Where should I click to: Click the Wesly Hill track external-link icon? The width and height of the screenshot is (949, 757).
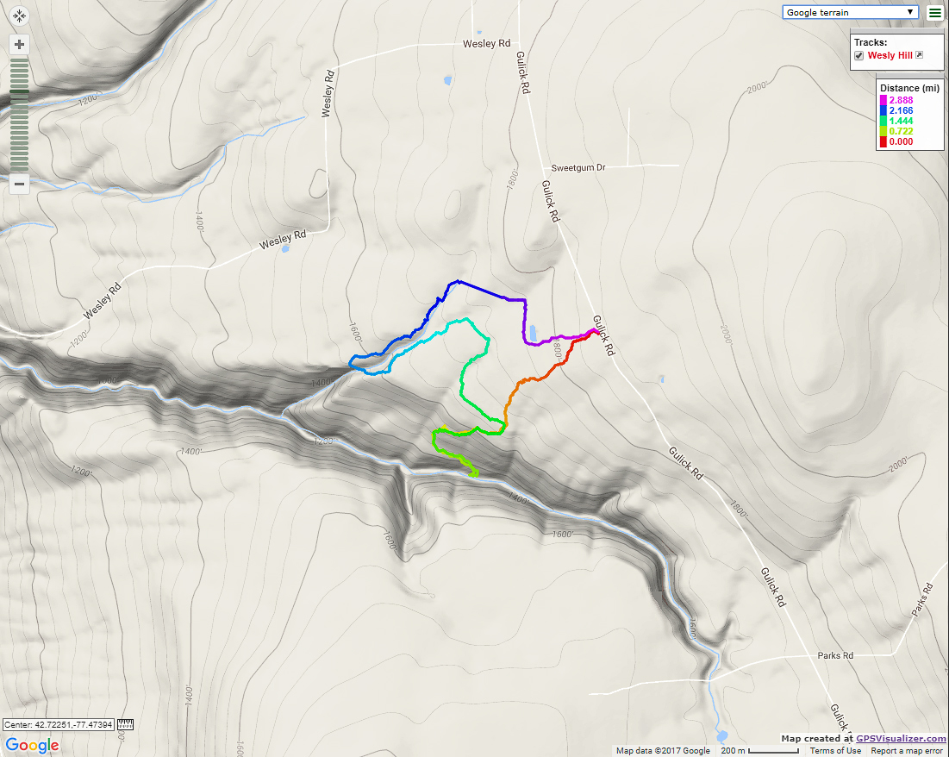(x=919, y=55)
